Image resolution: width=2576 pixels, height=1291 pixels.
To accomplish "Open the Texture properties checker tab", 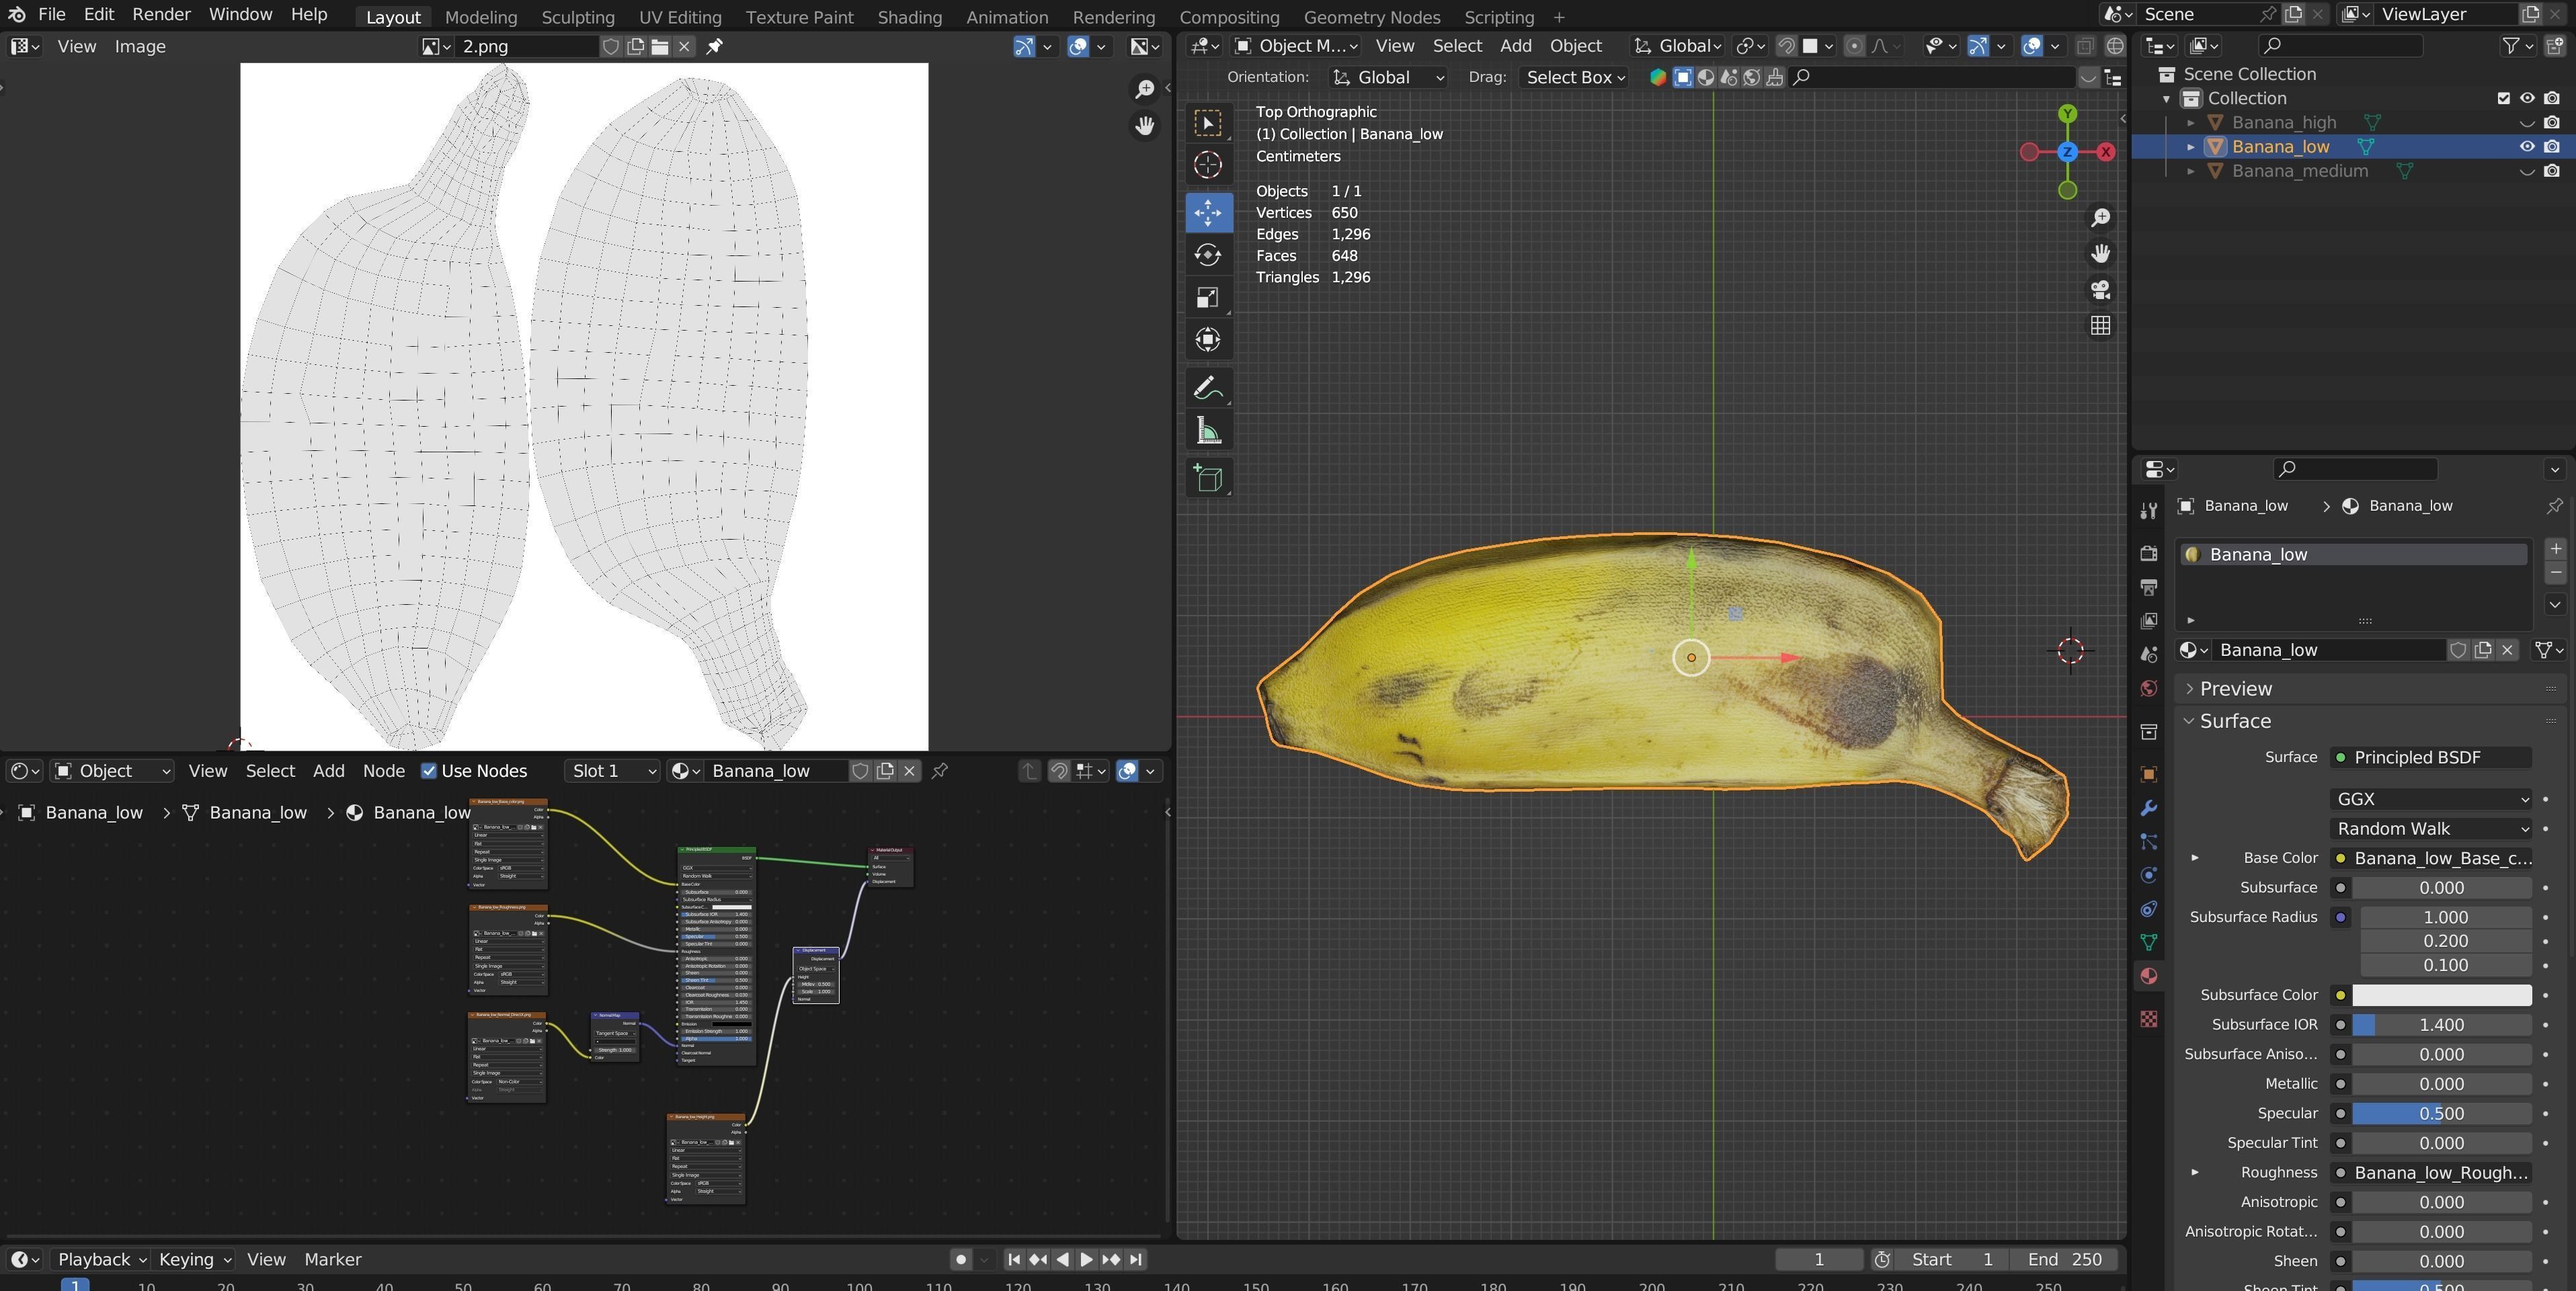I will [2148, 1019].
